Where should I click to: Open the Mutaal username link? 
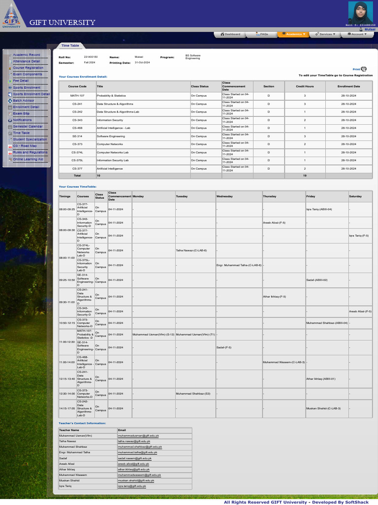pos(370,29)
